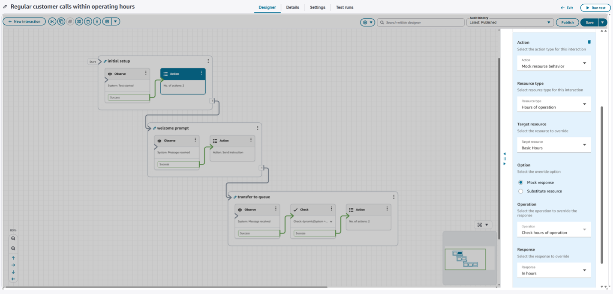This screenshot has width=613, height=295.
Task: Click the scissors cut icon in toolbar
Action: (52, 21)
